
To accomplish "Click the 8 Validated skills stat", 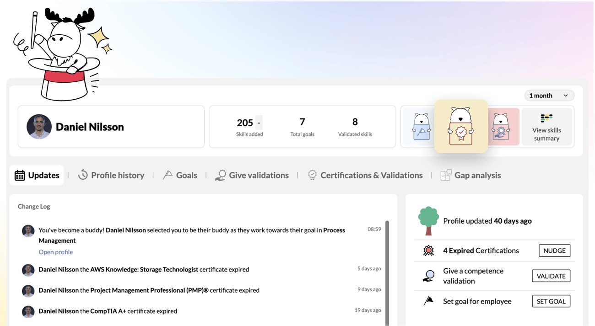I will coord(355,127).
